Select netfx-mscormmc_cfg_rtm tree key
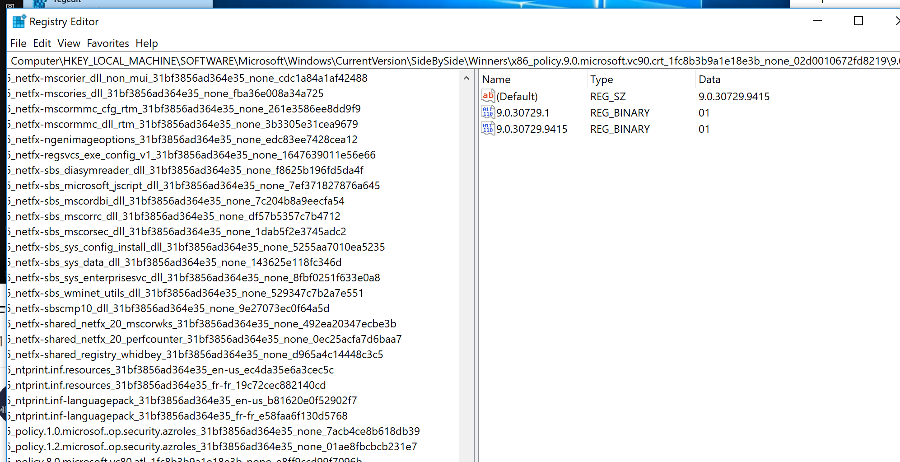This screenshot has height=462, width=900. coord(184,109)
